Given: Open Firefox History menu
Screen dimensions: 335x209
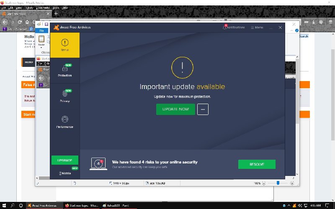Looking at the screenshot, I should click(29, 8).
